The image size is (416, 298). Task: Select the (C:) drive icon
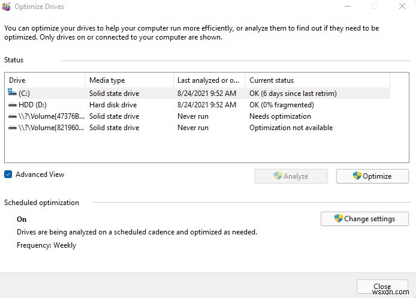(x=13, y=93)
